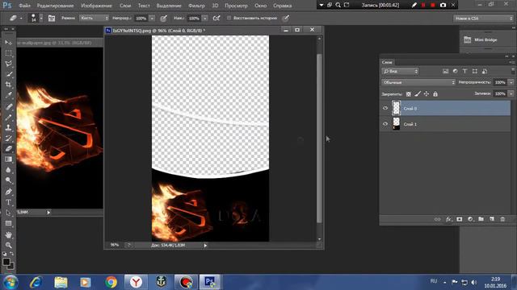The image size is (517, 290).
Task: Select the Quick Selection wand tool
Action: point(9,74)
